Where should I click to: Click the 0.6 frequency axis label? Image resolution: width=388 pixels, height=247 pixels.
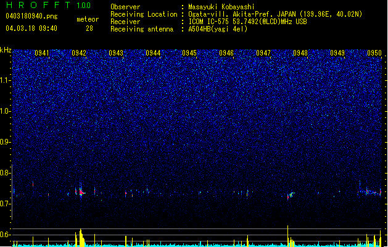click(x=6, y=235)
